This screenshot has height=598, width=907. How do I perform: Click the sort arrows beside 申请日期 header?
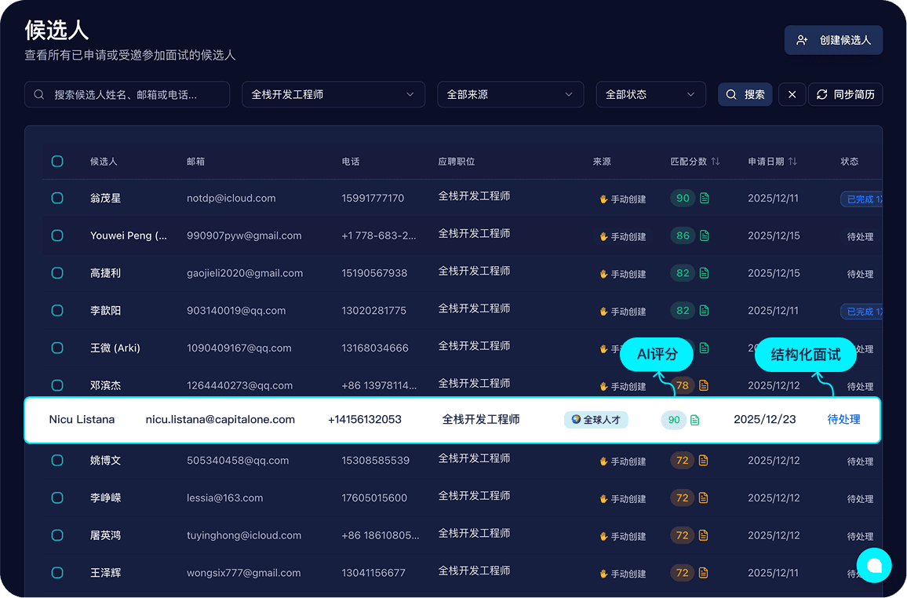(792, 161)
